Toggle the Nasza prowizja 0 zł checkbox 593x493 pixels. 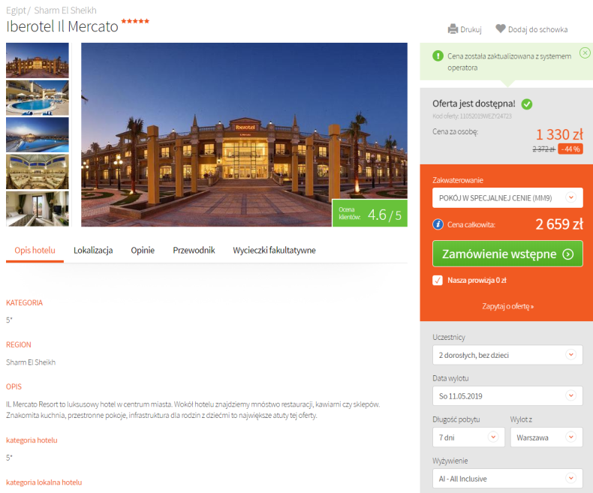pyautogui.click(x=438, y=280)
